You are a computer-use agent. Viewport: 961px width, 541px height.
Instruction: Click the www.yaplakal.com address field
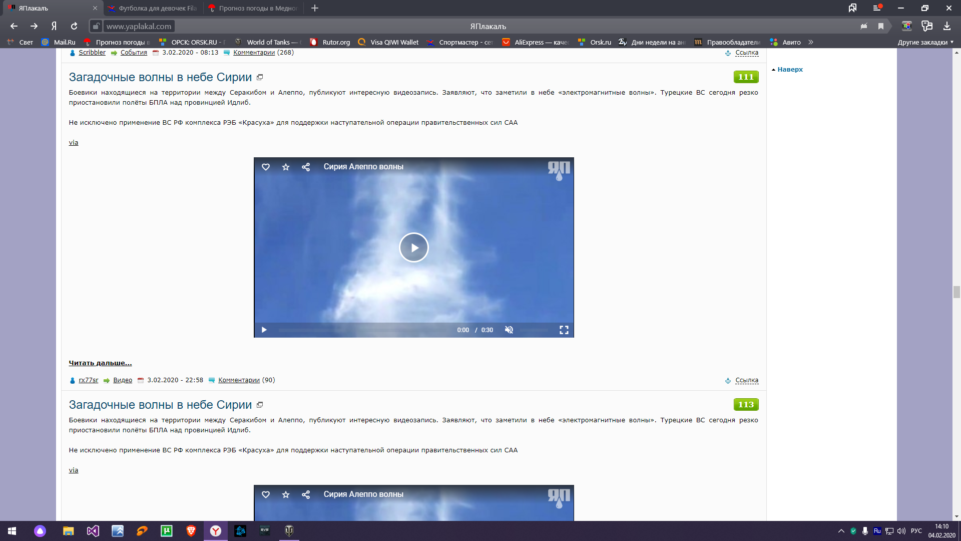(139, 26)
